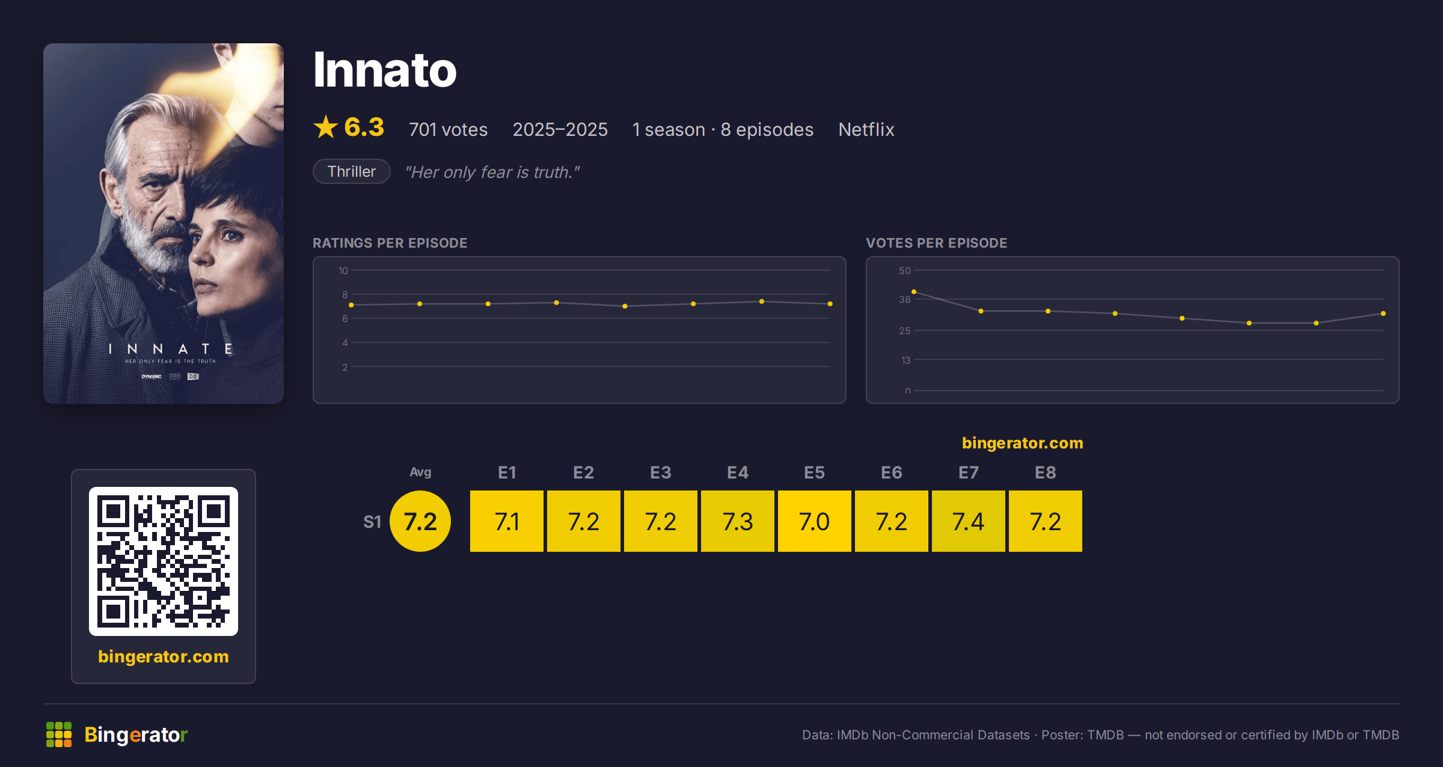Open bingerator.com link above episode grid
Image resolution: width=1443 pixels, height=767 pixels.
tap(1022, 443)
